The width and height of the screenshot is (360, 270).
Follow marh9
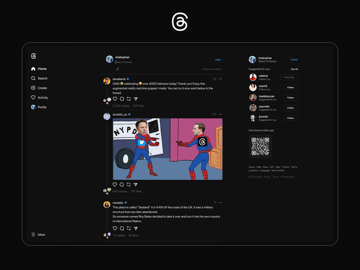(291, 88)
